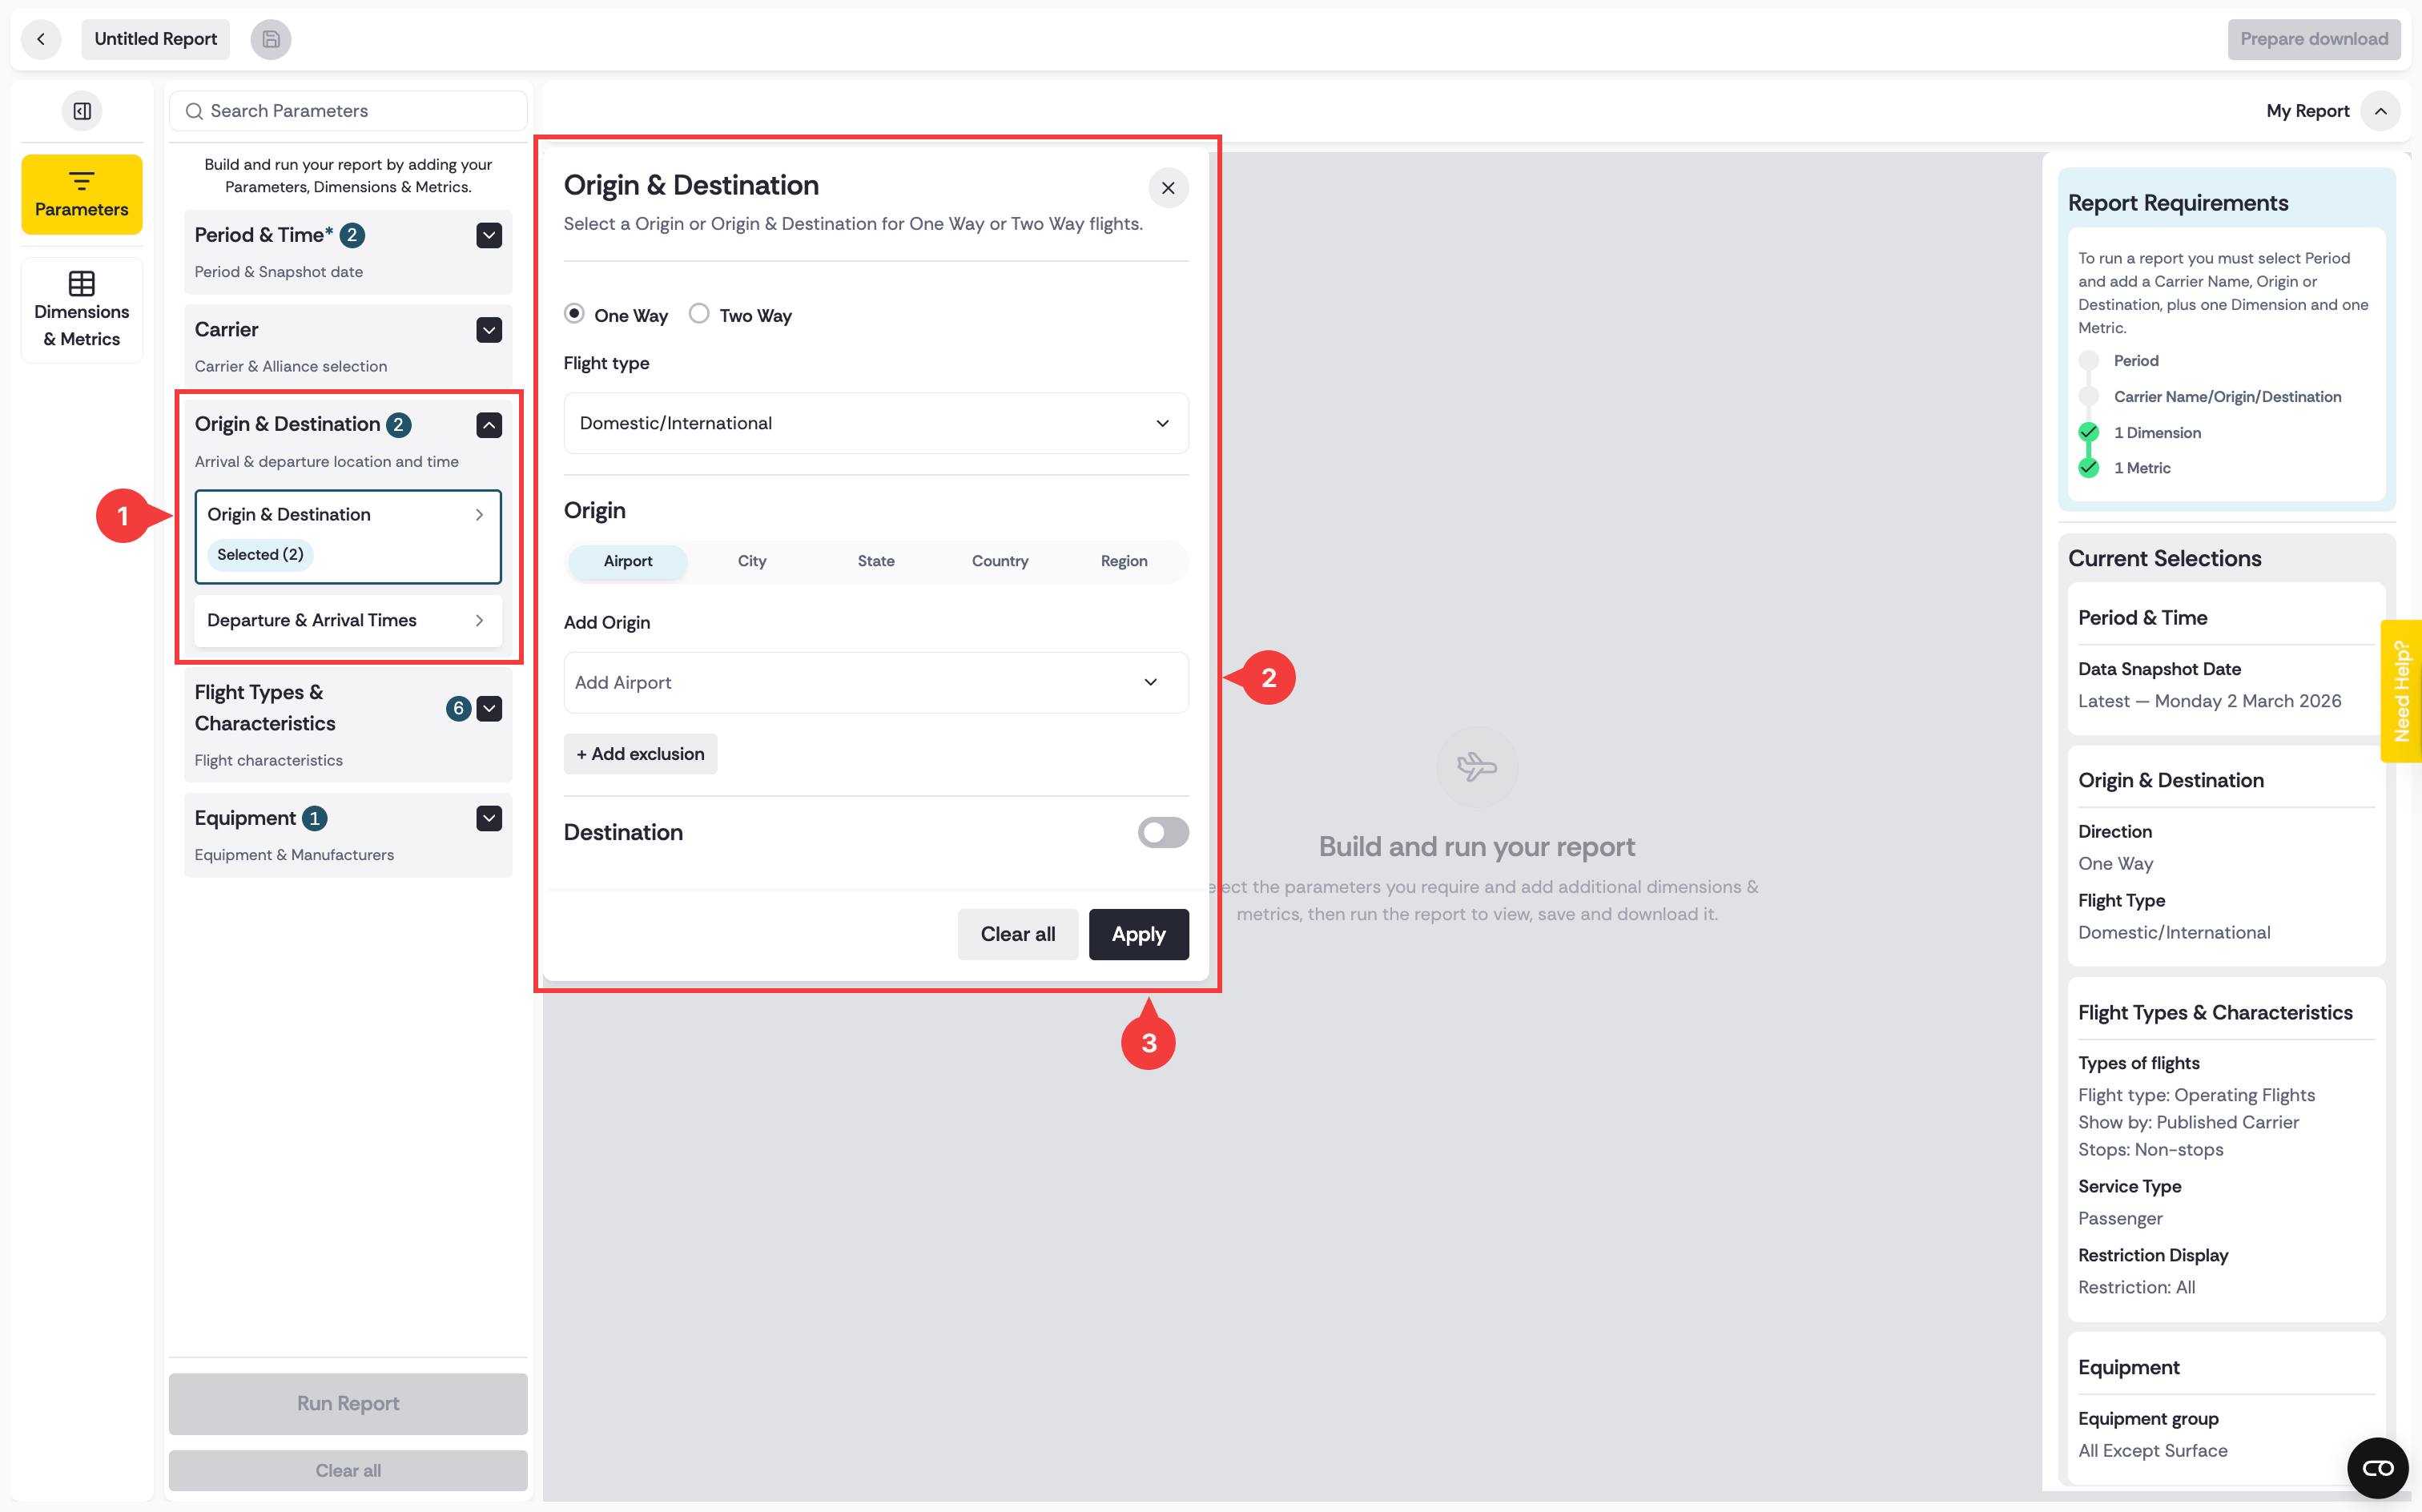The width and height of the screenshot is (2422, 1512).
Task: Switch Origin to Region tab
Action: pyautogui.click(x=1124, y=561)
